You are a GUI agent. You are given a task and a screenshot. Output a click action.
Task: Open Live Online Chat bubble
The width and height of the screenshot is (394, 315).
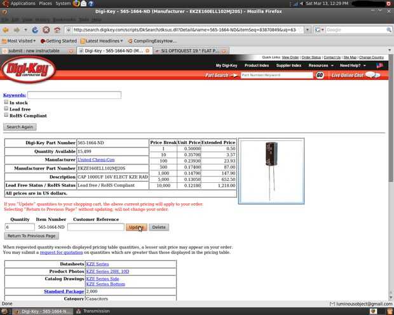(x=373, y=75)
